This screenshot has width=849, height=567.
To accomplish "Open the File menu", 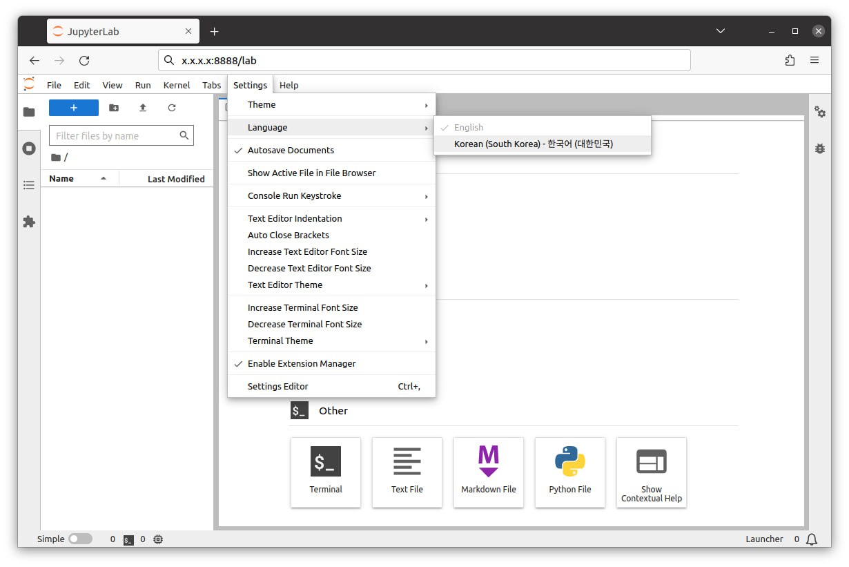I will (54, 85).
